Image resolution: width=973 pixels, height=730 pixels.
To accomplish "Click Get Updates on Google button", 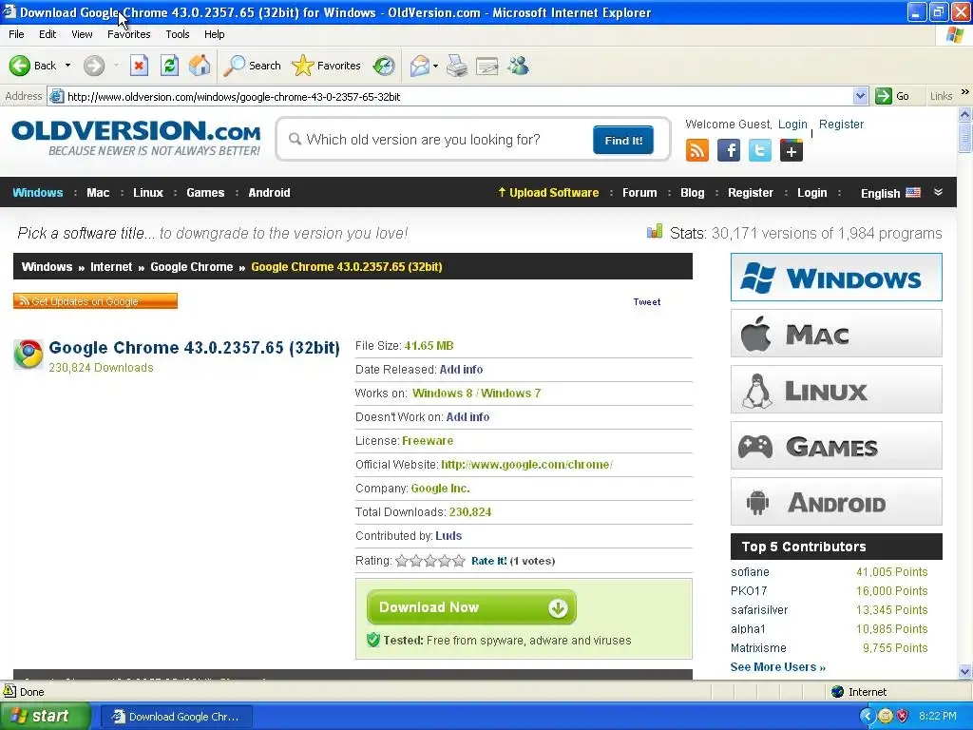I will tap(96, 301).
